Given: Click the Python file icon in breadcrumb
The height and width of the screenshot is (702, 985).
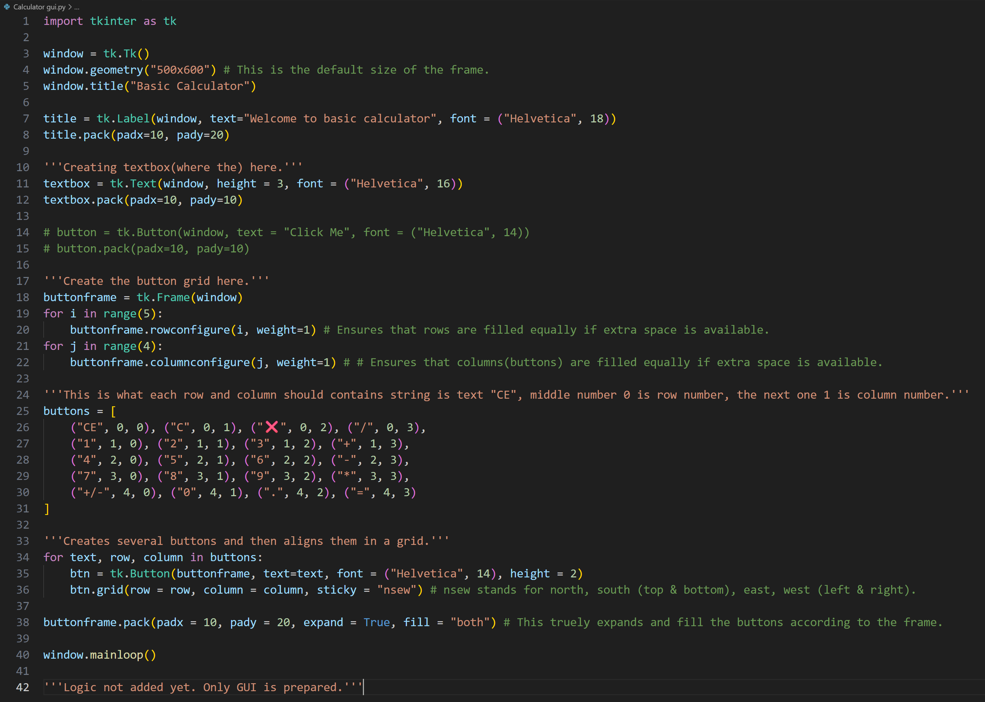Looking at the screenshot, I should click(x=7, y=7).
